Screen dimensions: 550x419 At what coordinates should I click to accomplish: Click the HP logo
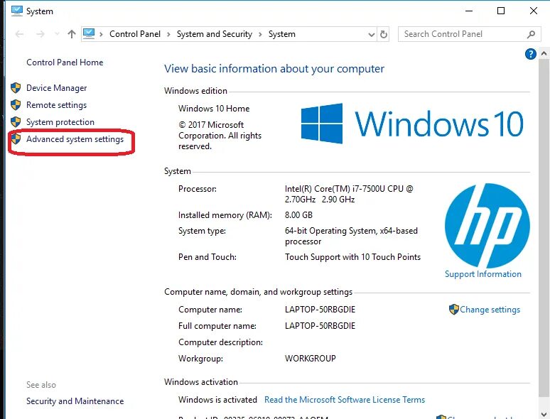(x=487, y=225)
